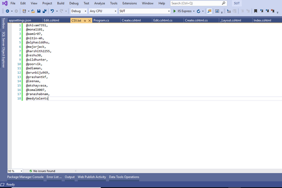Click the browser refresh icon

click(x=198, y=11)
